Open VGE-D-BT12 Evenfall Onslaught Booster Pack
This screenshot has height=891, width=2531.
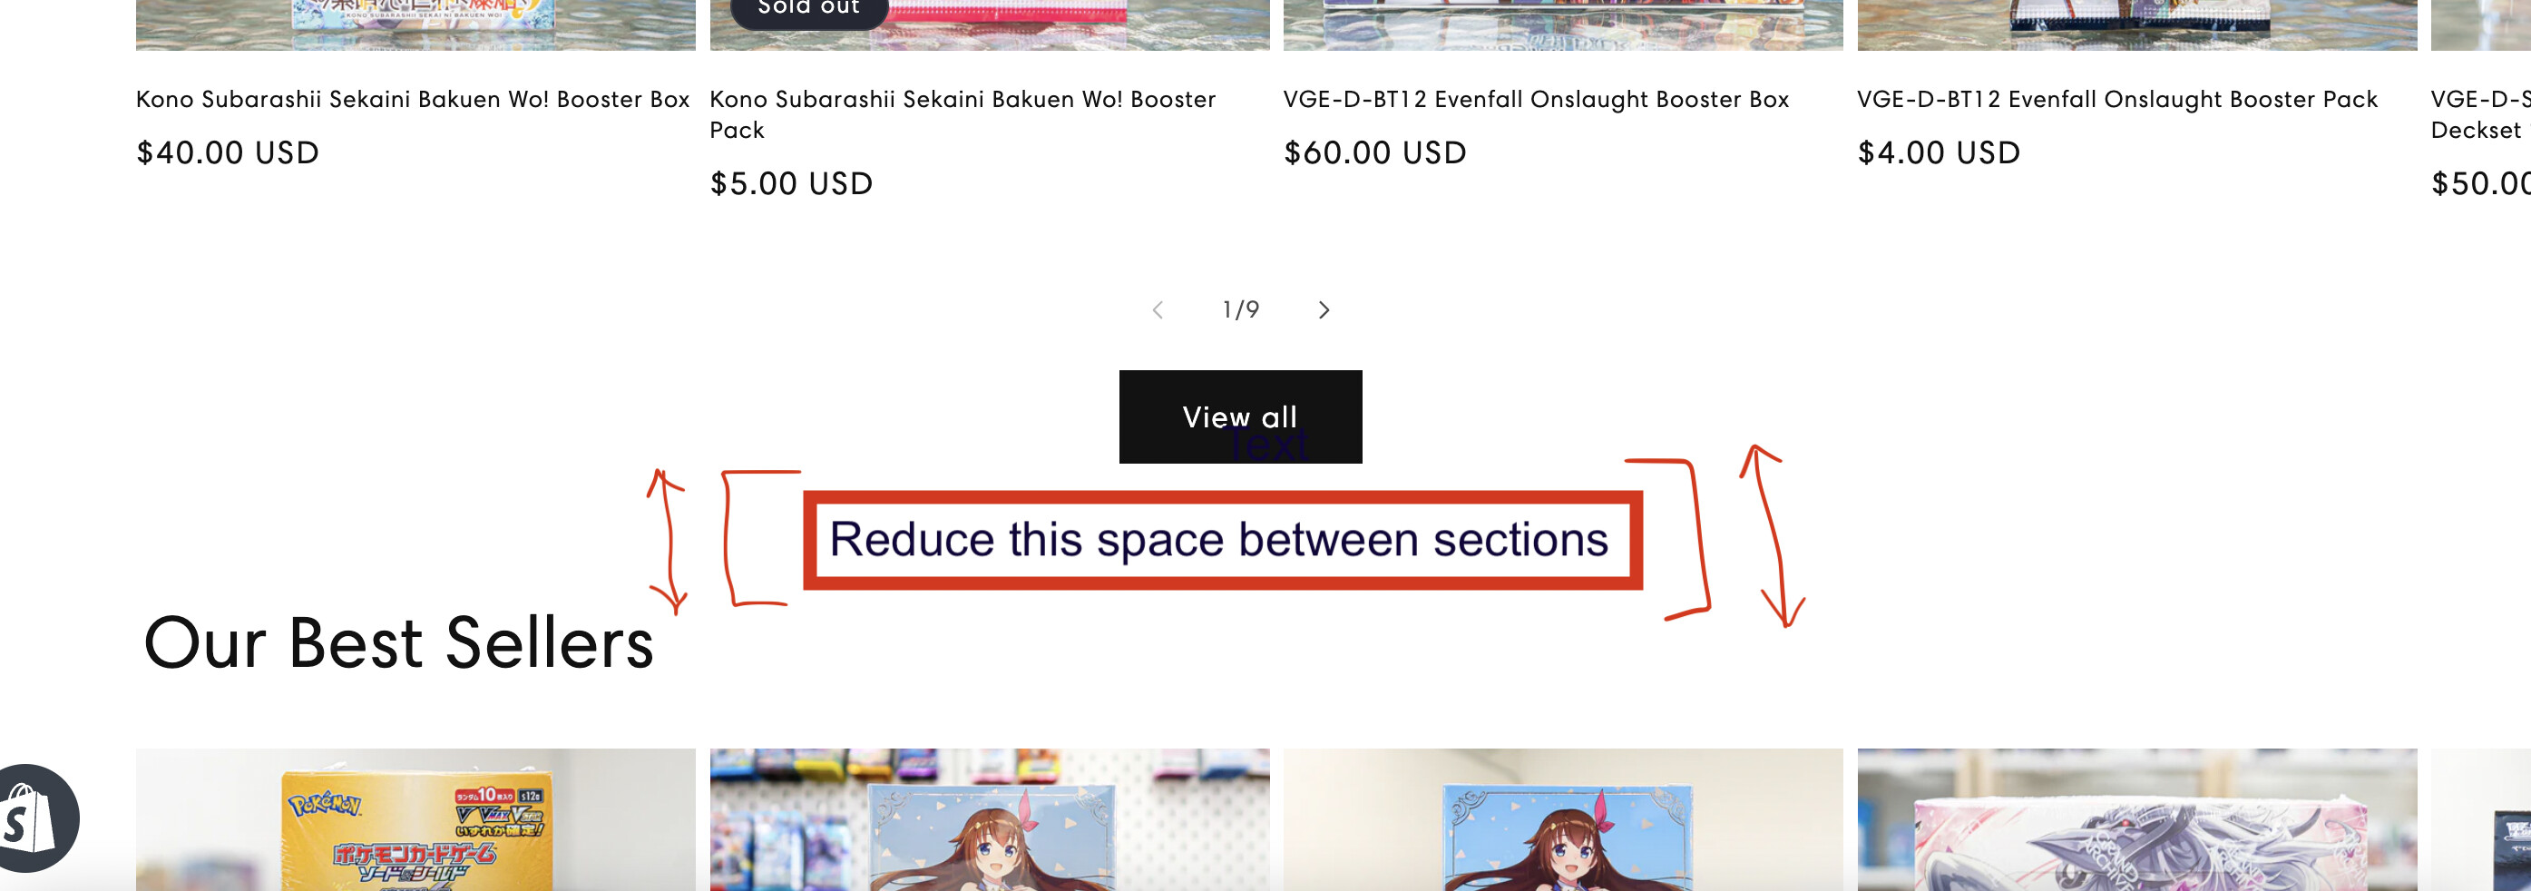click(x=2117, y=99)
